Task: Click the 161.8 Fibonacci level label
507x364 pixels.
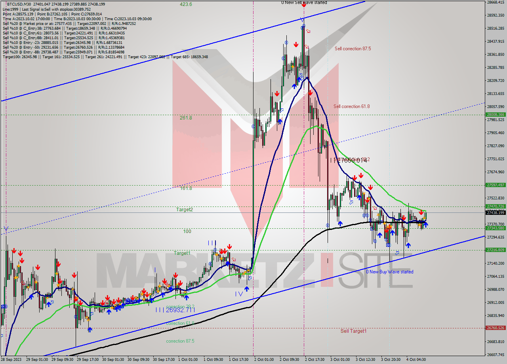Action: click(185, 188)
